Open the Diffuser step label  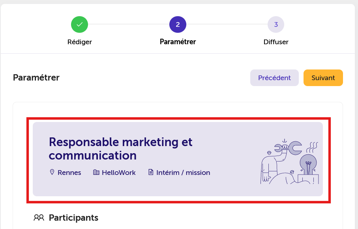[x=276, y=42]
